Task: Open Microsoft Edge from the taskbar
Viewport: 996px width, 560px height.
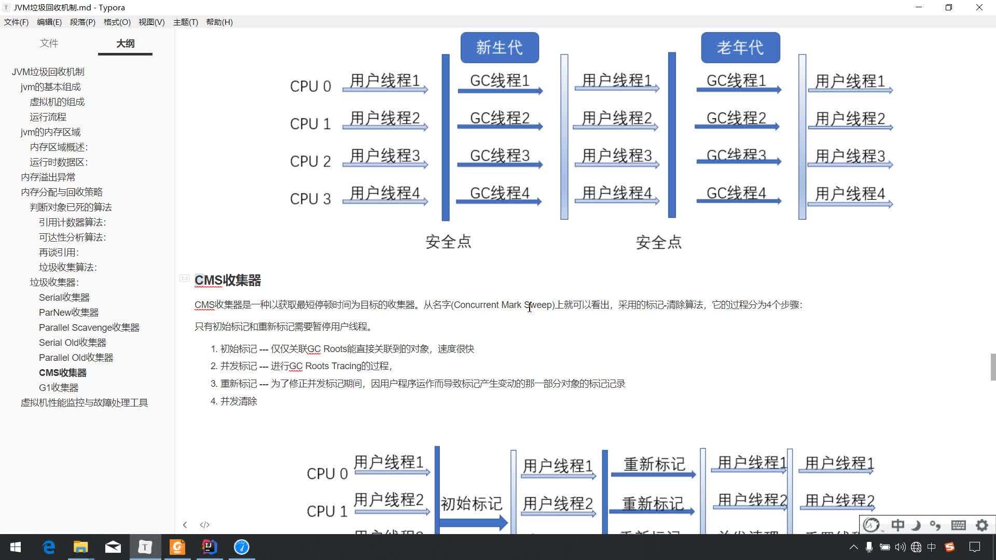Action: [48, 547]
